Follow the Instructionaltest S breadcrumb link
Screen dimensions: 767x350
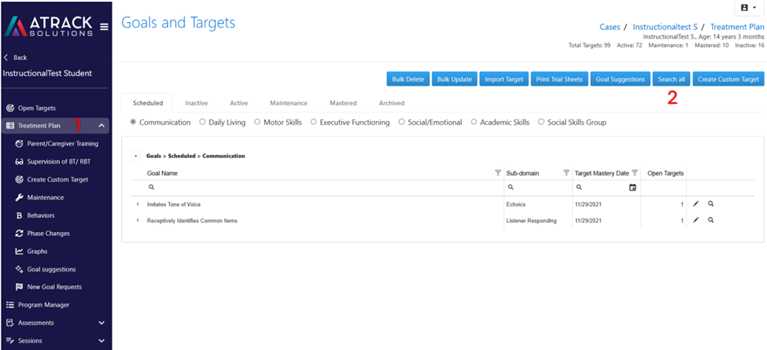tap(665, 27)
